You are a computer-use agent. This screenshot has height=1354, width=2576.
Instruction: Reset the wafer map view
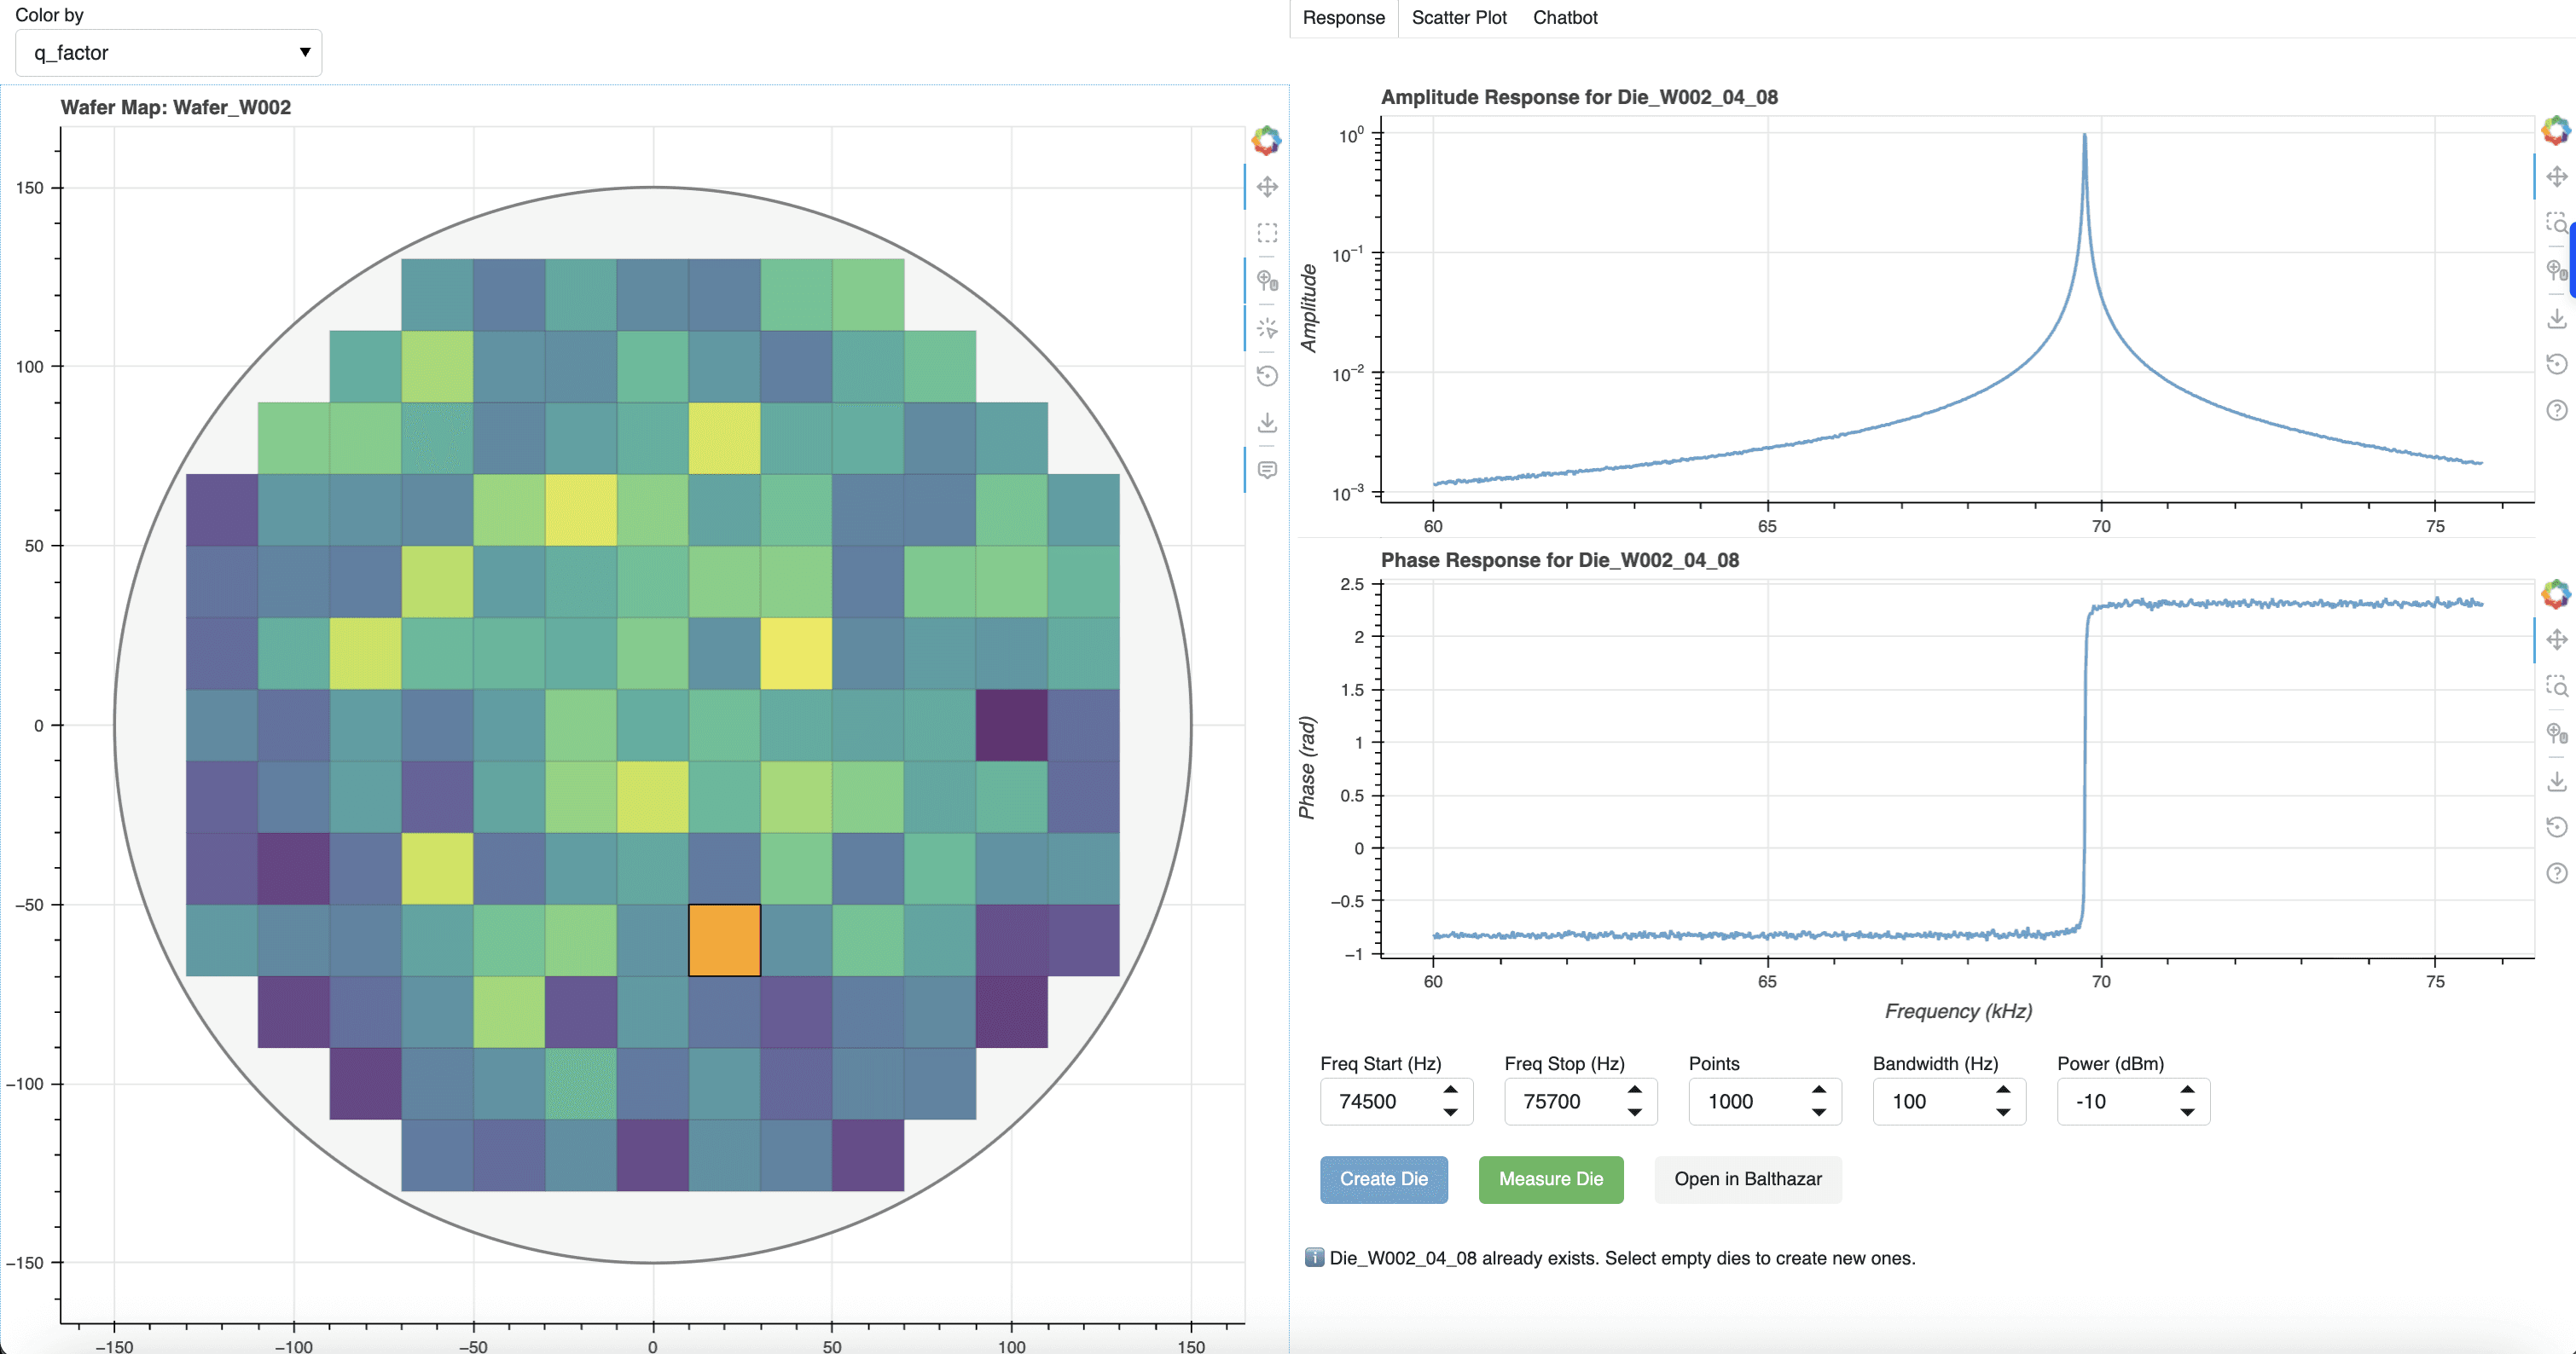pos(1267,376)
